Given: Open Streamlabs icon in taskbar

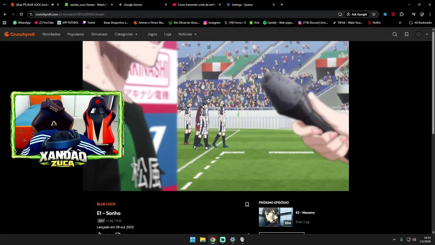Looking at the screenshot, I should click(x=223, y=240).
